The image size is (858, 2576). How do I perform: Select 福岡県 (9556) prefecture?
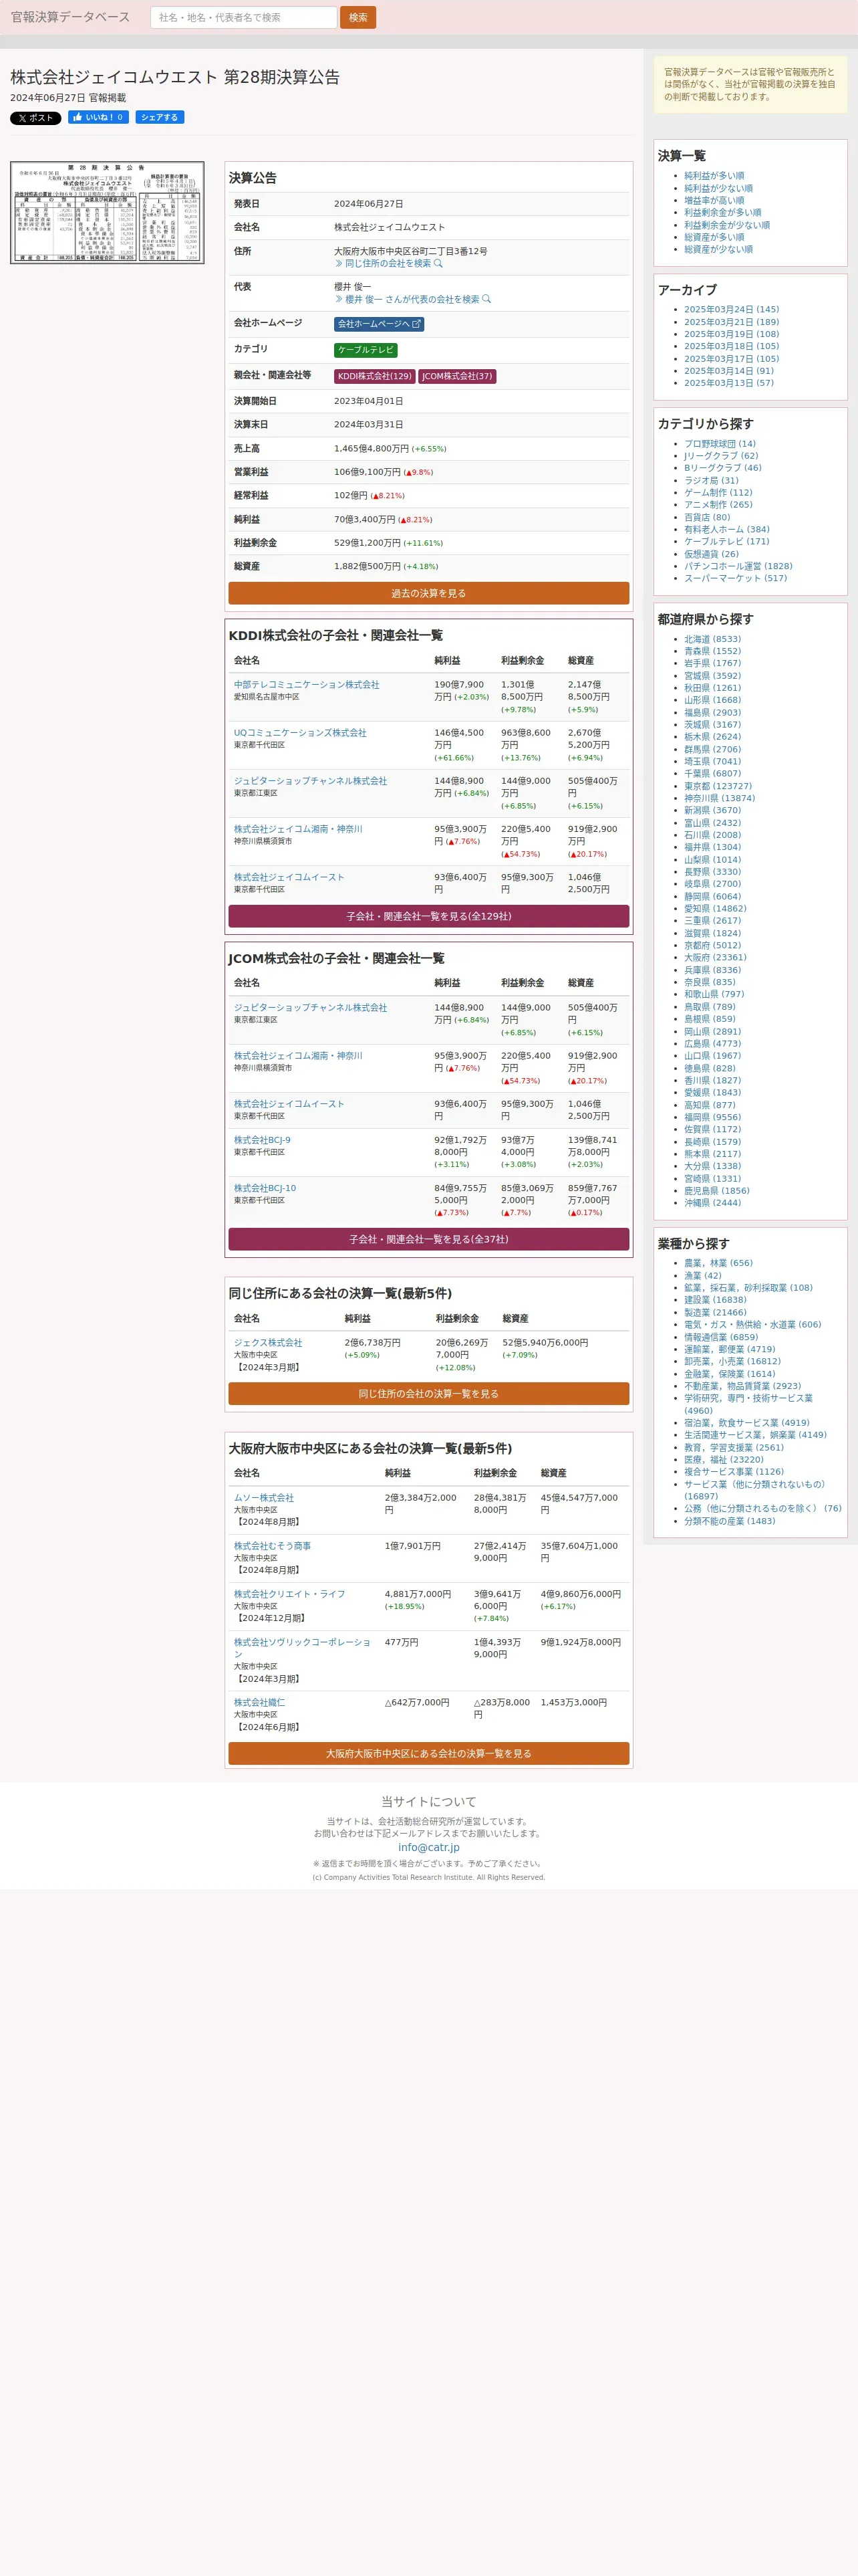[712, 1117]
